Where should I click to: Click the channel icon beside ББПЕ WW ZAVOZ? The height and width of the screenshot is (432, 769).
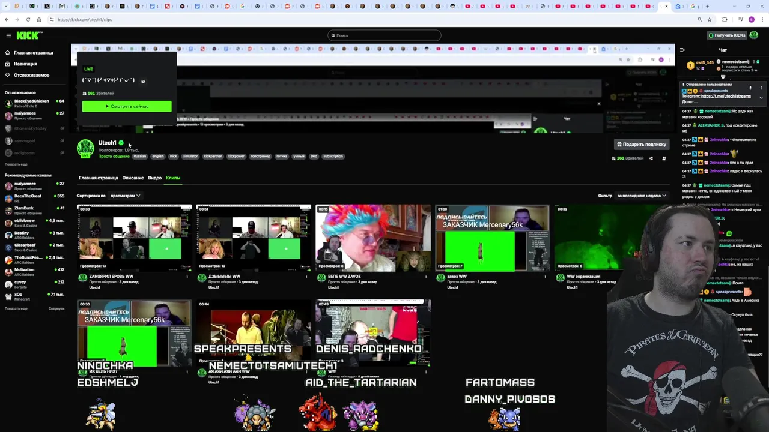pyautogui.click(x=321, y=278)
